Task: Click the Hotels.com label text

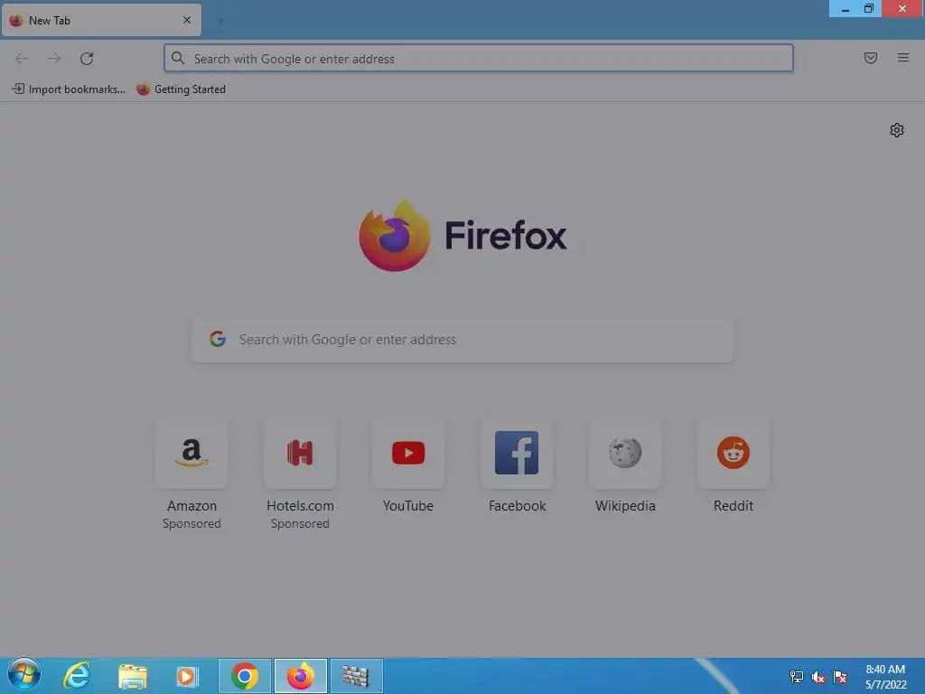Action: point(300,506)
